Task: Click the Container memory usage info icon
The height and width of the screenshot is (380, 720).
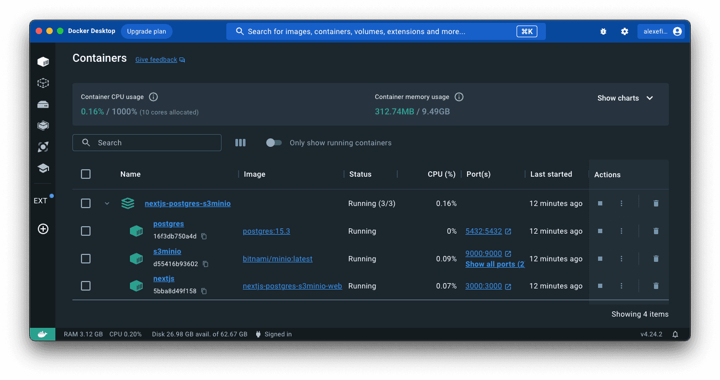Action: click(459, 97)
